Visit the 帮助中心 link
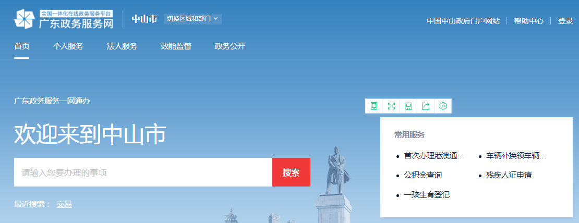The width and height of the screenshot is (579, 223). [528, 21]
